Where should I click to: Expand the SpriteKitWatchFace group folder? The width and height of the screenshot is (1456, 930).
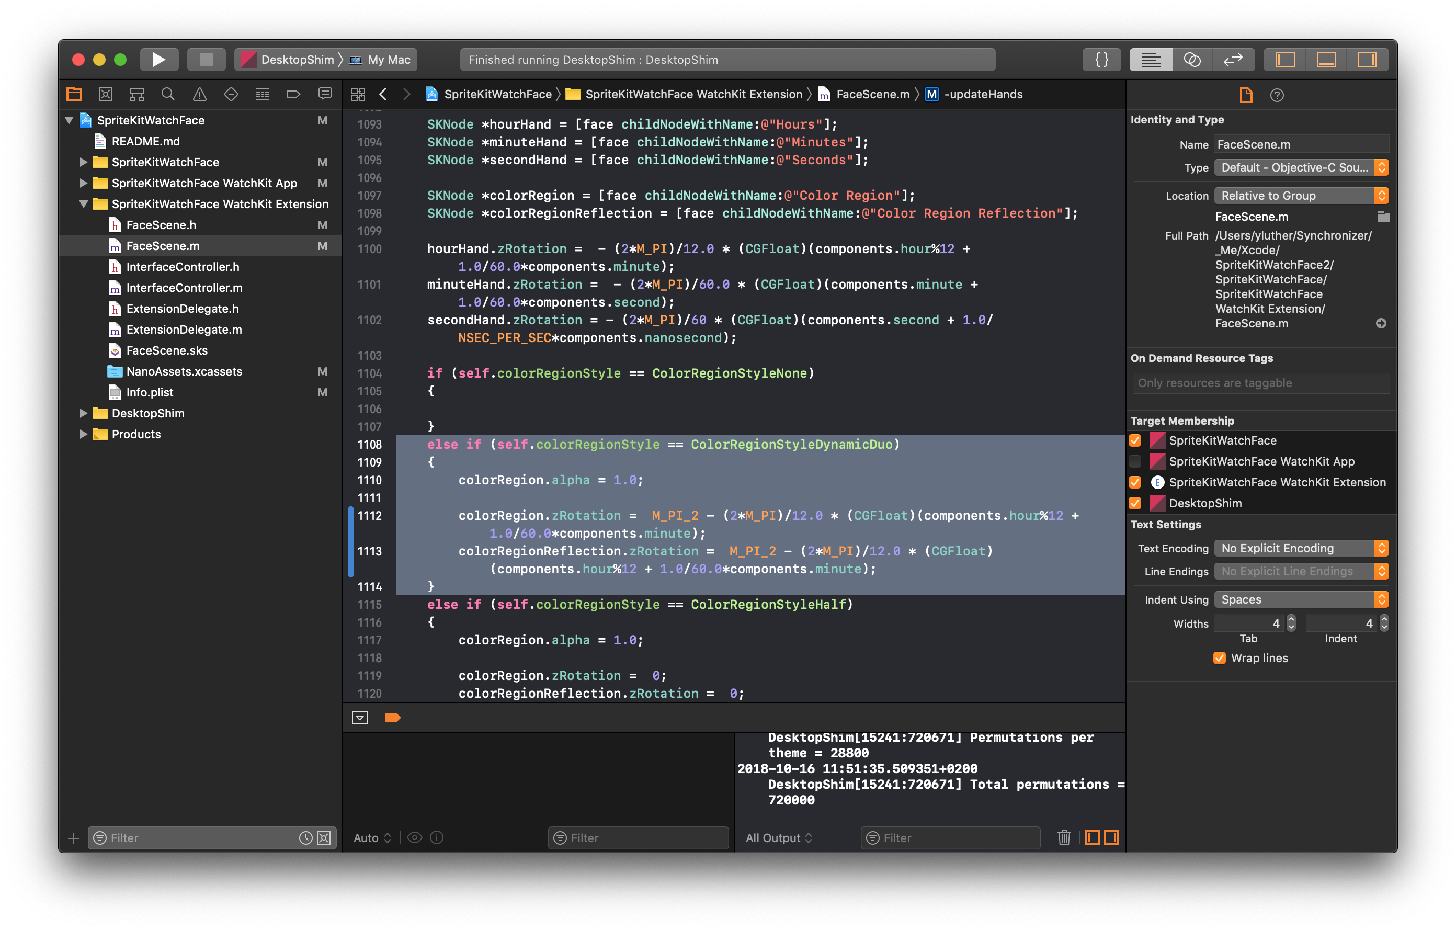click(x=84, y=162)
